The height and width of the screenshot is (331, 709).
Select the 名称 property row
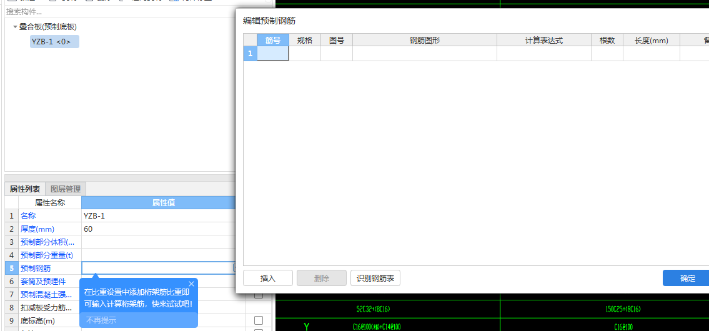pyautogui.click(x=50, y=216)
